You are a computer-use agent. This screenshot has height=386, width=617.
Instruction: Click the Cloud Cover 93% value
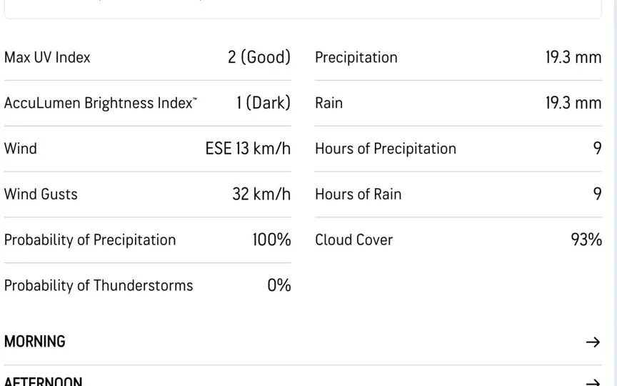pyautogui.click(x=586, y=240)
